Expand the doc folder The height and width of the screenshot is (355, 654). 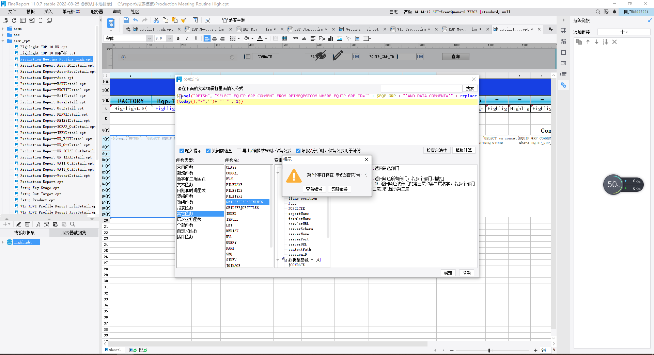3,35
